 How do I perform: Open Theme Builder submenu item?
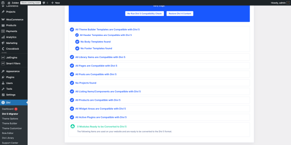(x=10, y=123)
